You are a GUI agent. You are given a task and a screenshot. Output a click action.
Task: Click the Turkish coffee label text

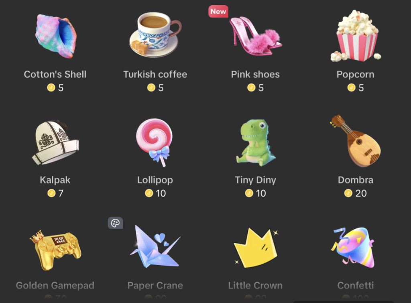(155, 74)
